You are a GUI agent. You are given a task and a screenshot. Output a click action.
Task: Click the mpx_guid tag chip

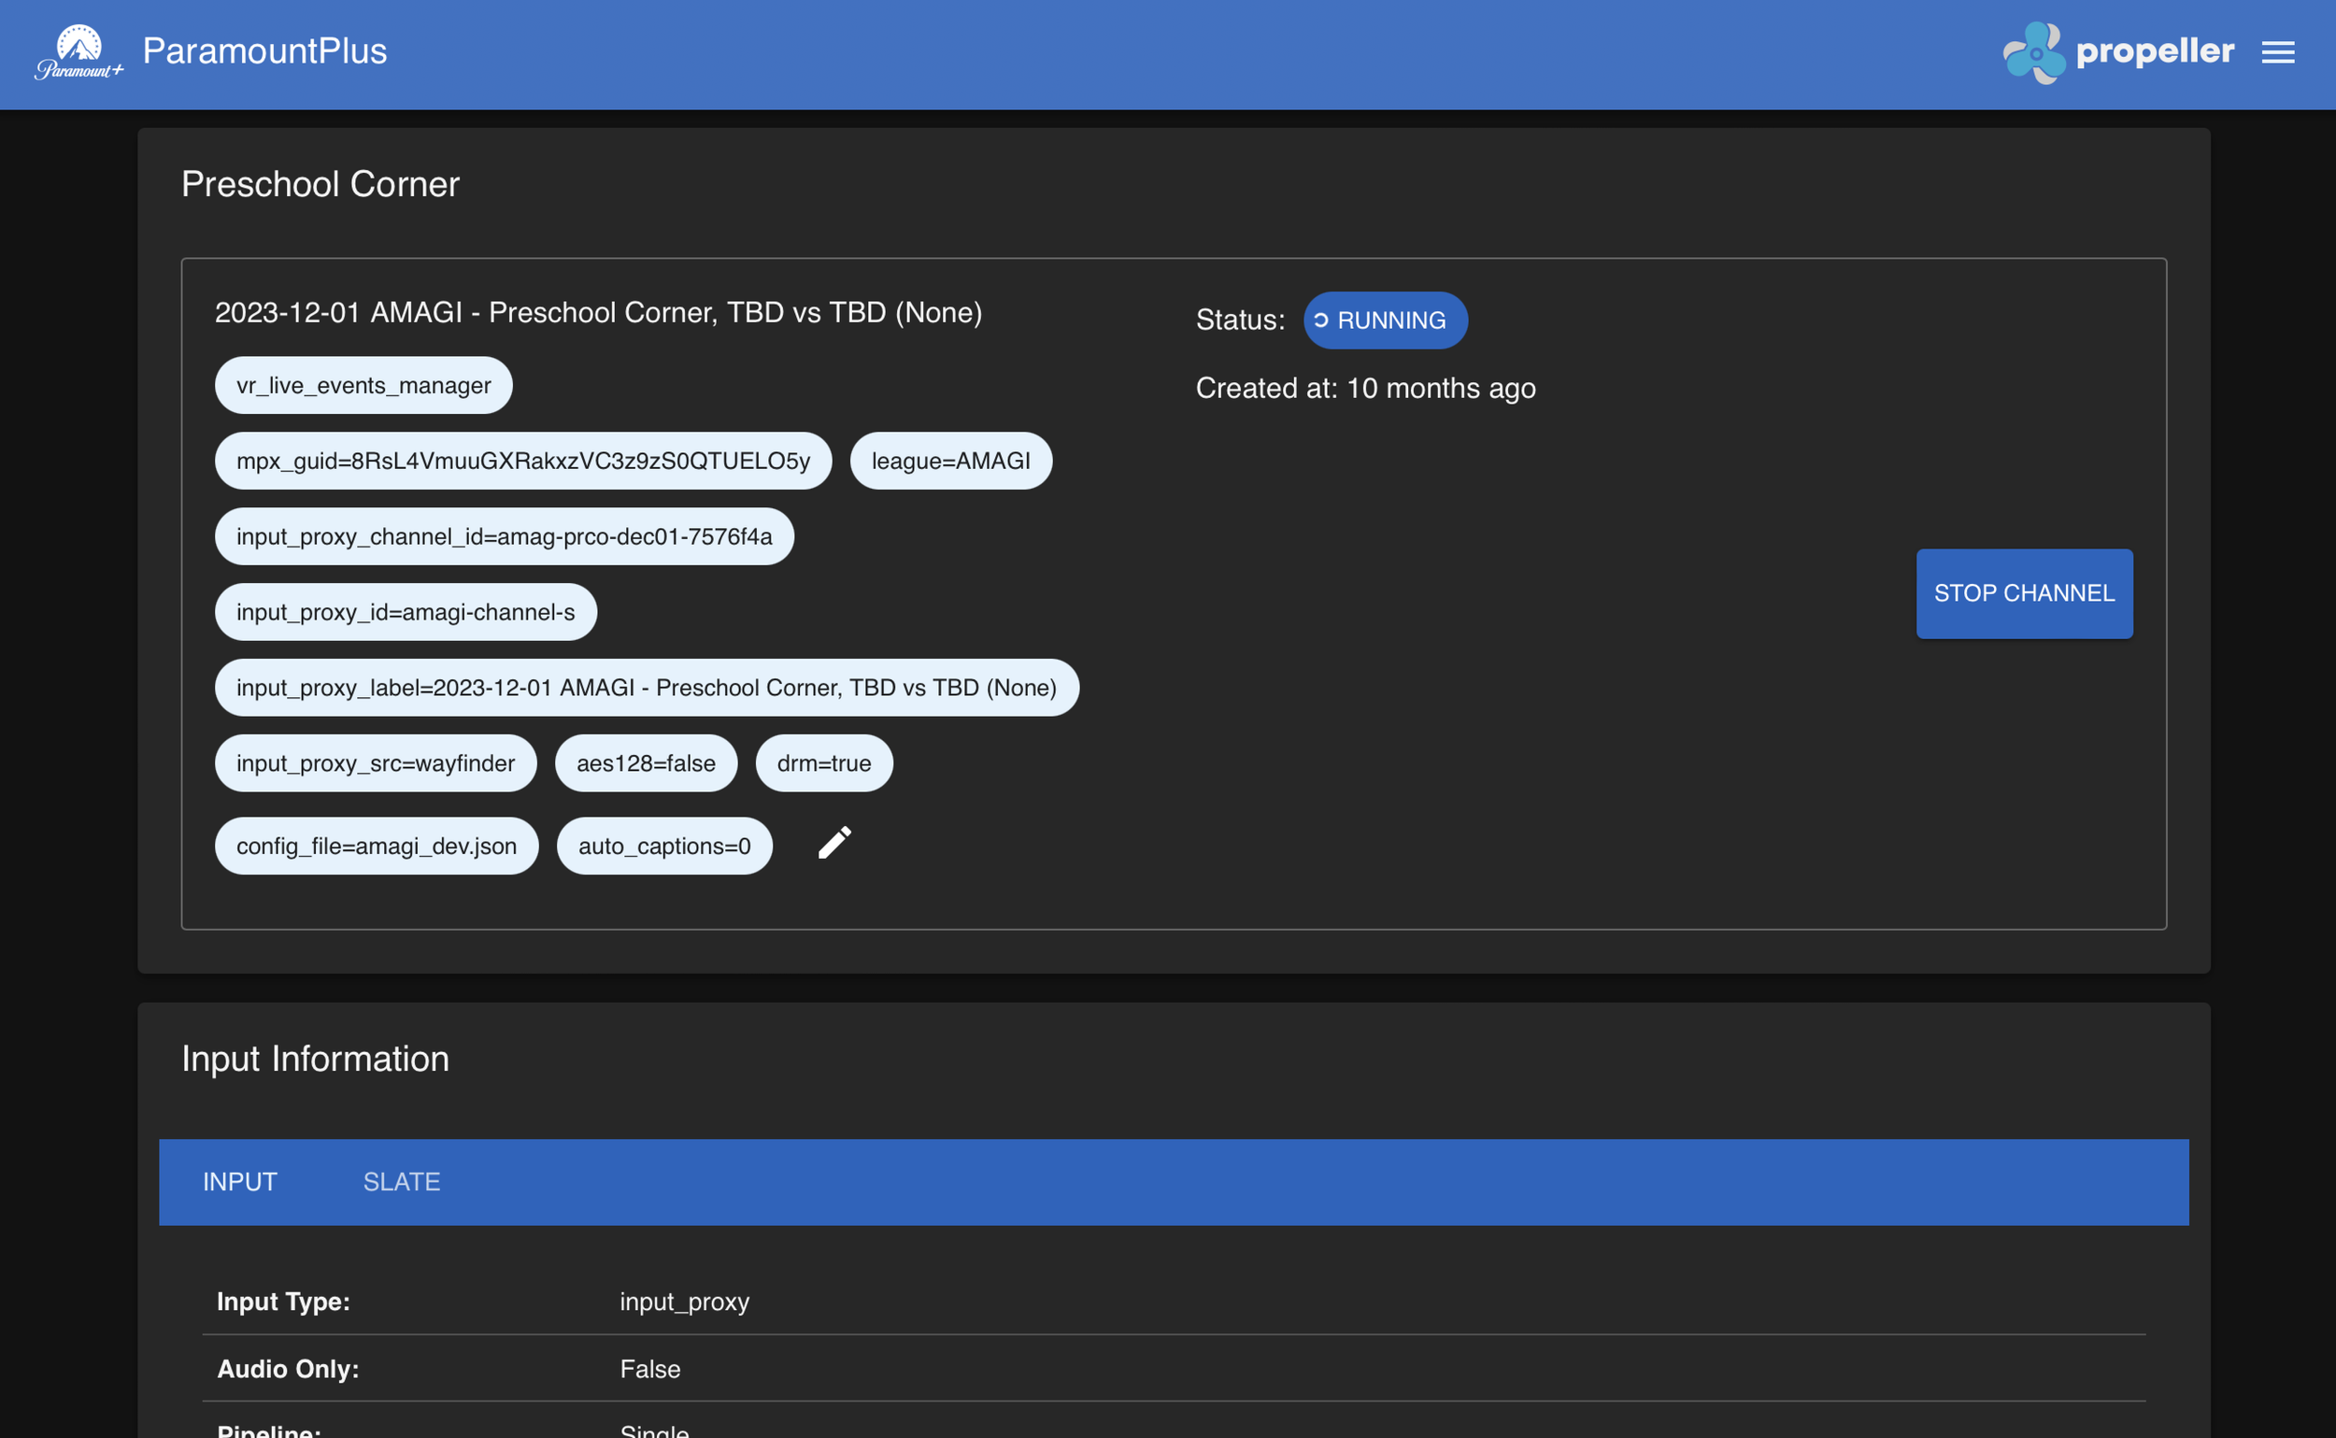click(522, 462)
